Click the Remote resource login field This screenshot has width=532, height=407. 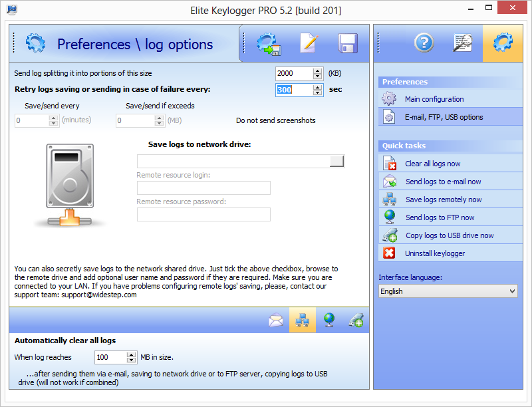pyautogui.click(x=203, y=188)
